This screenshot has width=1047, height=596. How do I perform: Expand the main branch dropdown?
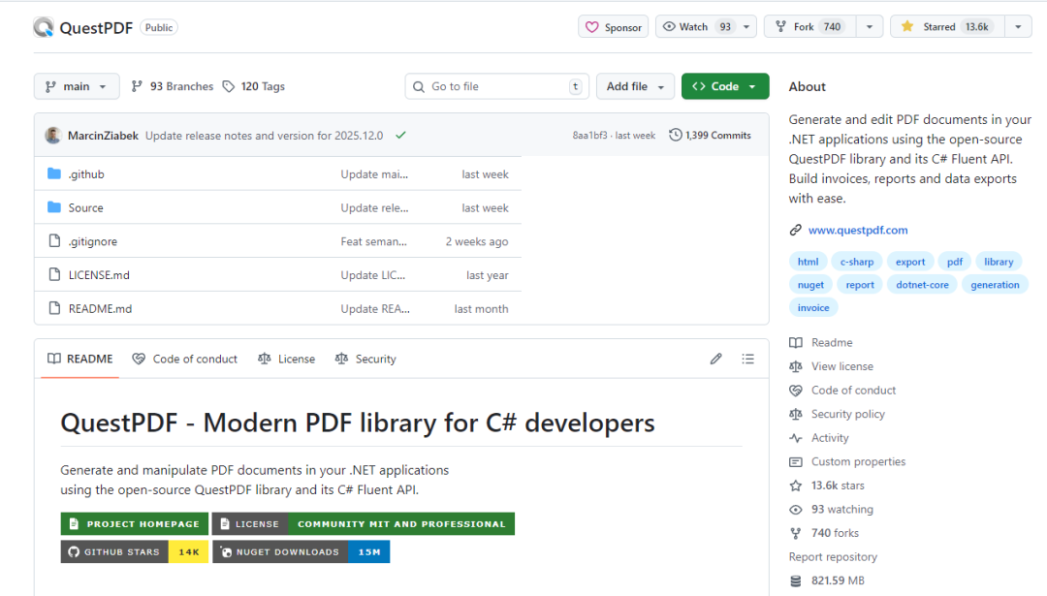(x=77, y=86)
